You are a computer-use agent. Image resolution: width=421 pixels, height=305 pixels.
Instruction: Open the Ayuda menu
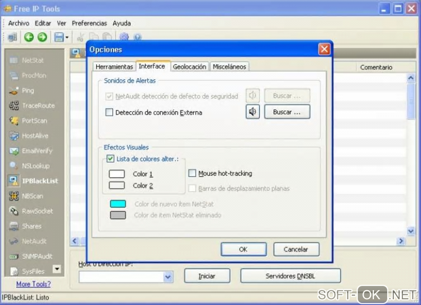[122, 24]
